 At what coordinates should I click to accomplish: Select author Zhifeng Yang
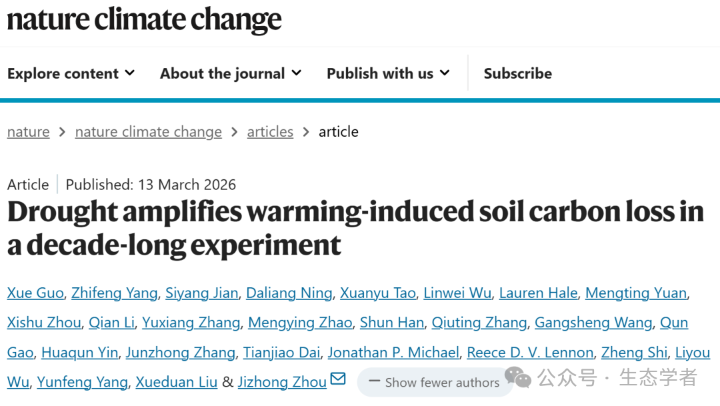(x=114, y=293)
